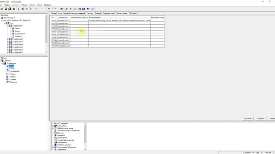Select the hand pan tool
This screenshot has height=154, width=275.
[x=70, y=9]
